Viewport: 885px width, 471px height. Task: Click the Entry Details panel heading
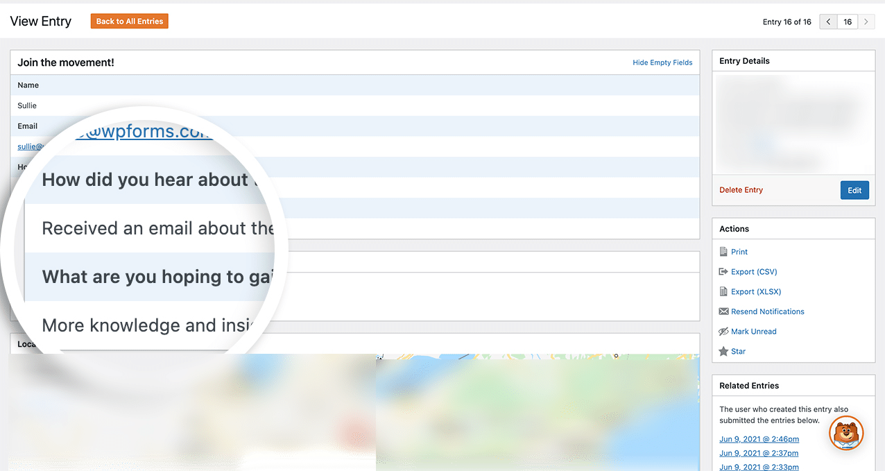744,61
